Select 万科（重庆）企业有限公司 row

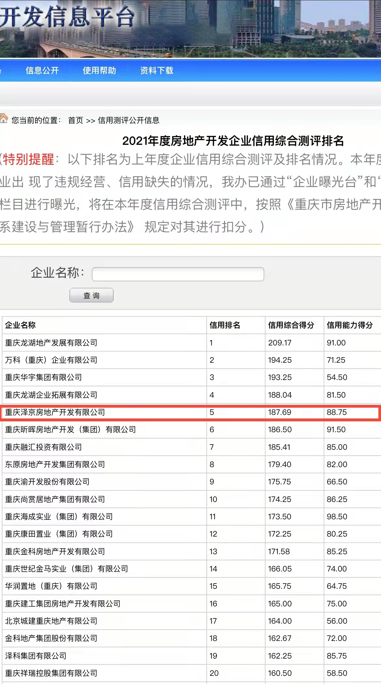[x=191, y=360]
